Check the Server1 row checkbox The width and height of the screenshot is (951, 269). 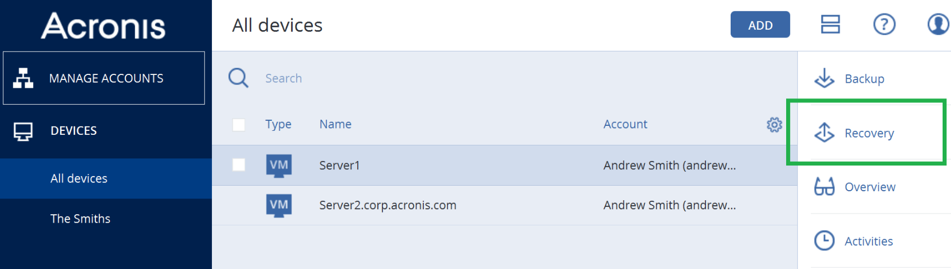click(239, 164)
